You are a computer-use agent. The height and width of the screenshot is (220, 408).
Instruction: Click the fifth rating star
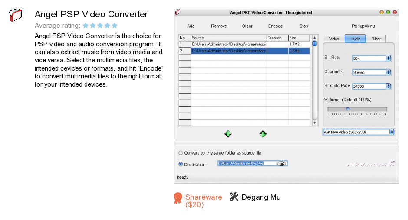(x=115, y=26)
